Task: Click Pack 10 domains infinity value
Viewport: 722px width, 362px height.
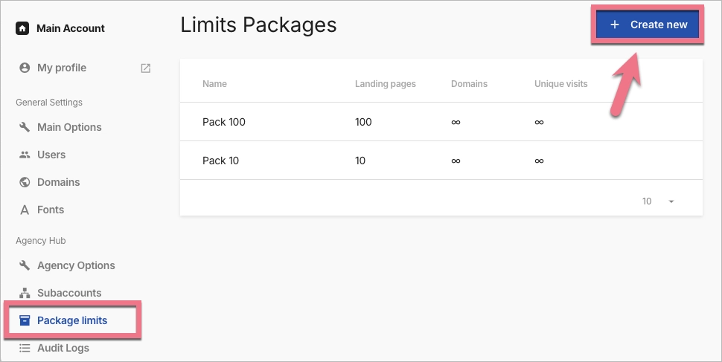Action: click(456, 161)
